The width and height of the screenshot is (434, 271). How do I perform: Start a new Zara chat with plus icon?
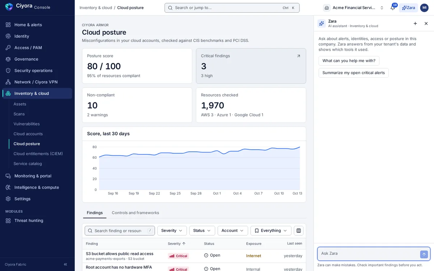[x=415, y=23]
